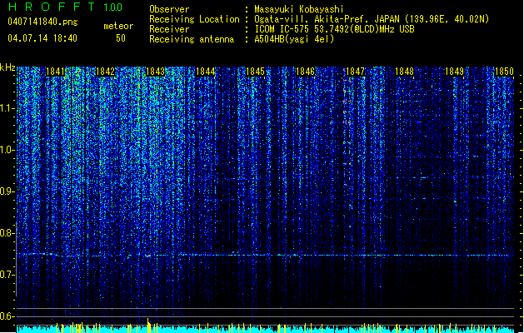Image resolution: width=524 pixels, height=333 pixels.
Task: Select antenna value A504HB(yagi 4el)
Action: (294, 39)
